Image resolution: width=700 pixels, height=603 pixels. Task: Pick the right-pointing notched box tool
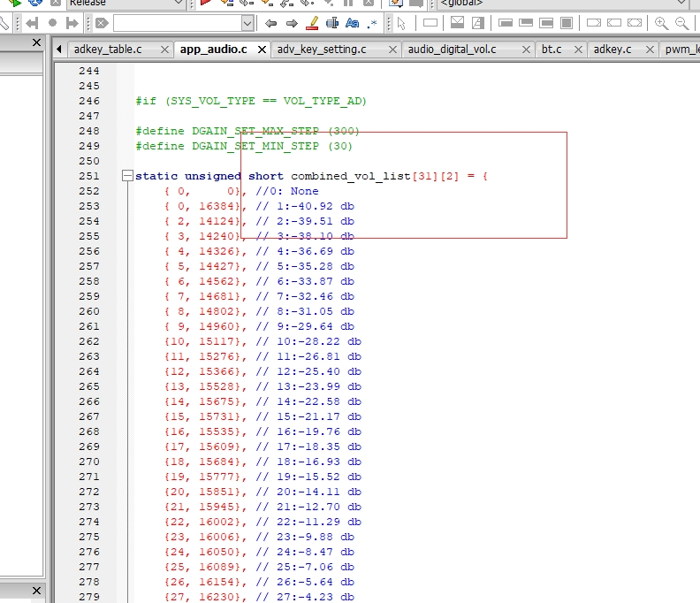pos(594,23)
